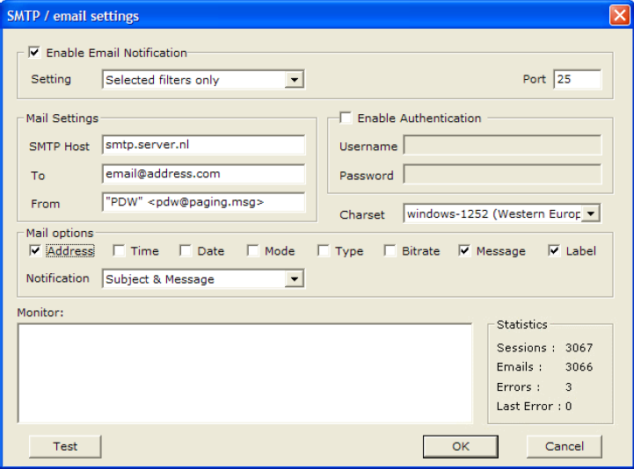The height and width of the screenshot is (469, 634).
Task: Enable the Type mail option
Action: point(324,251)
